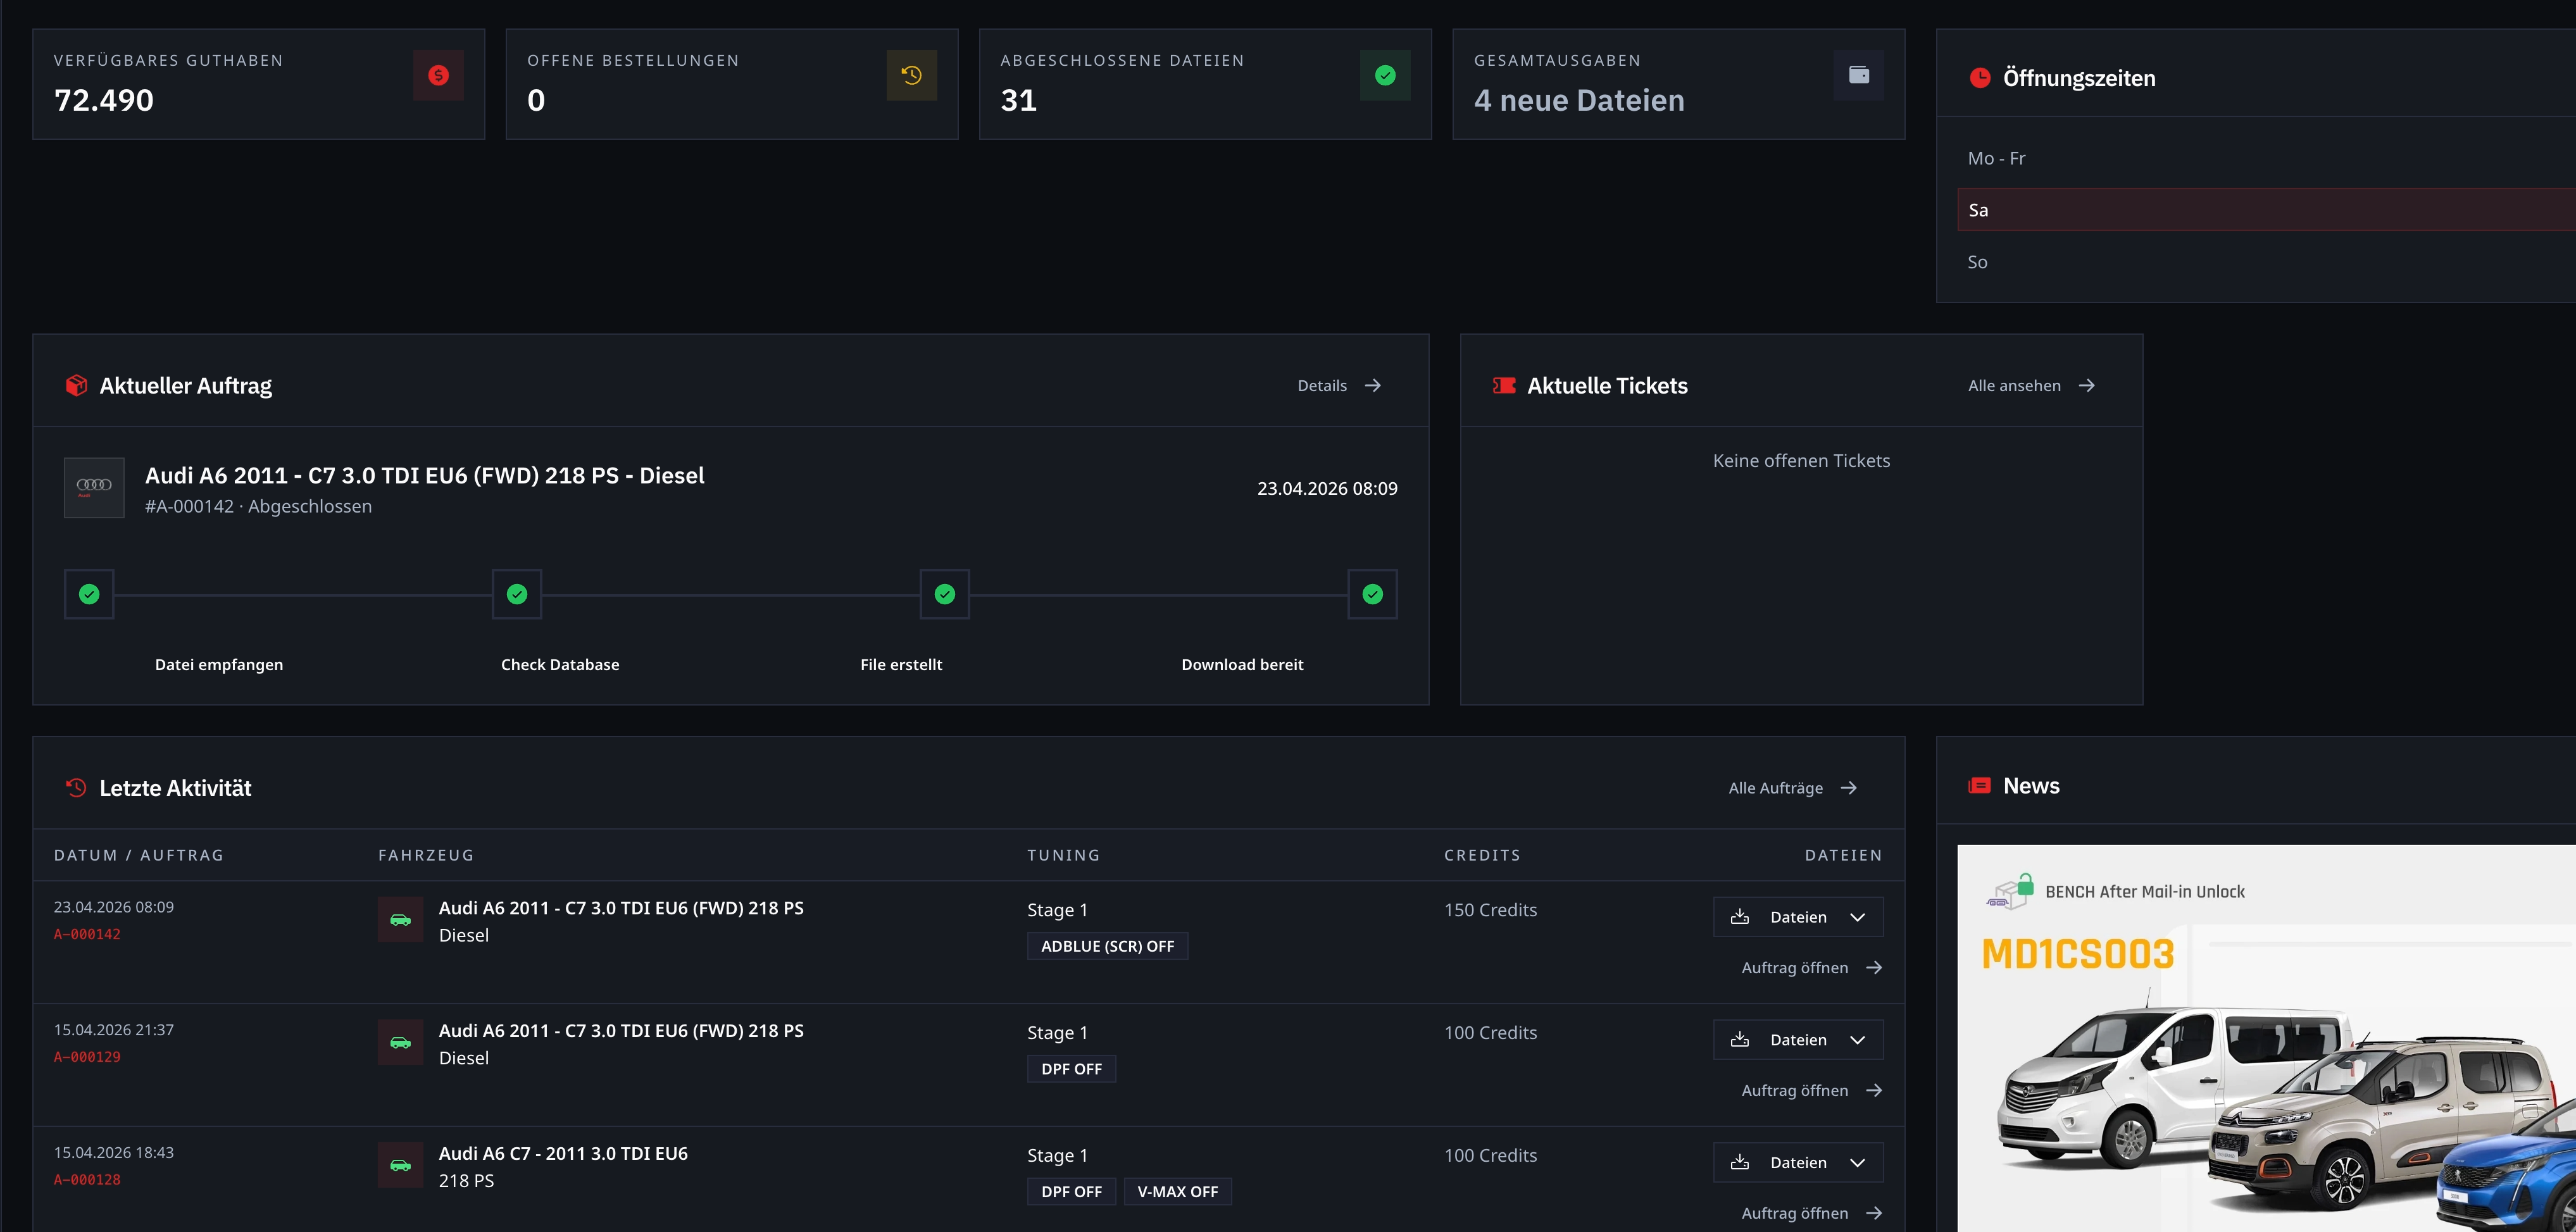Viewport: 2576px width, 1232px height.
Task: Click the DPF OFF tag in A-000128 row
Action: point(1071,1192)
